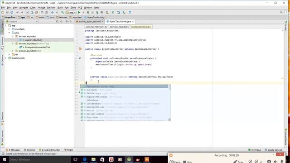The width and height of the screenshot is (290, 163).
Task: Open the Messages tool window
Action: (x=13, y=150)
